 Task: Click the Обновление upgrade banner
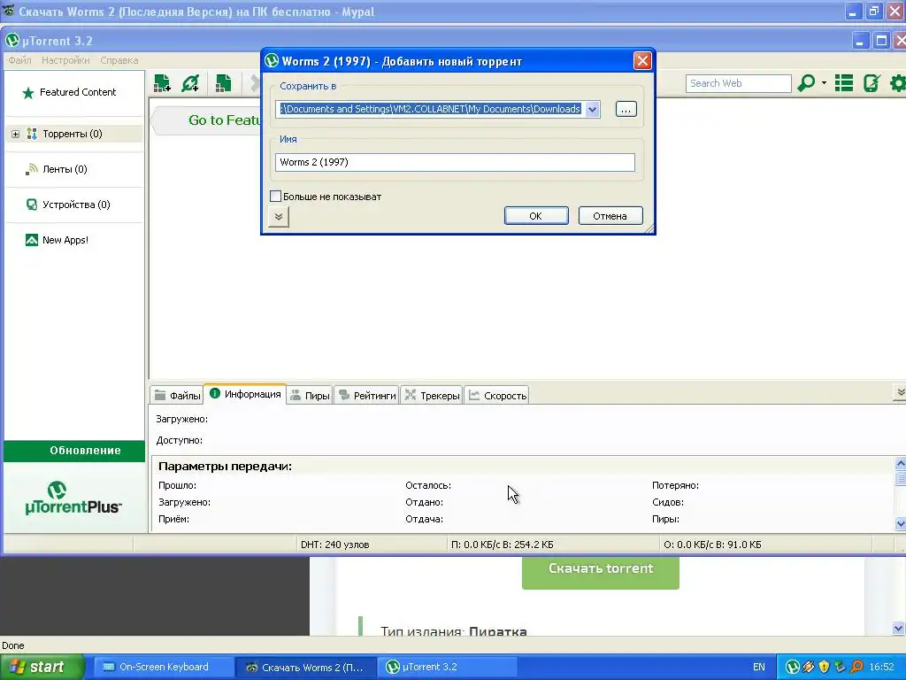tap(74, 451)
